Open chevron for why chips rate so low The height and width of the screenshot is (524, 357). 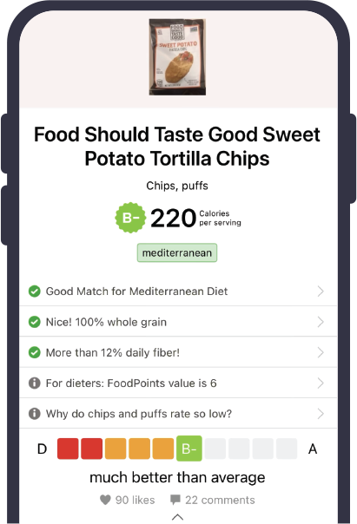pyautogui.click(x=321, y=414)
